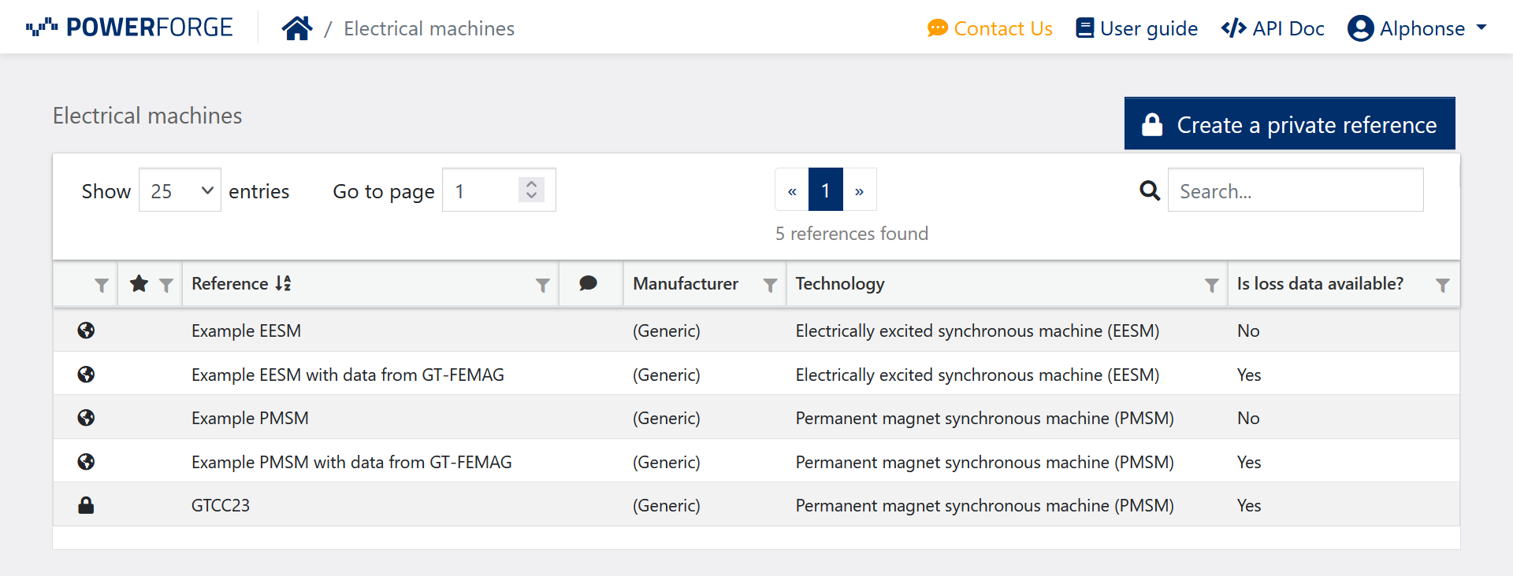
Task: Click the globe icon for Example EESM
Action: coord(86,330)
